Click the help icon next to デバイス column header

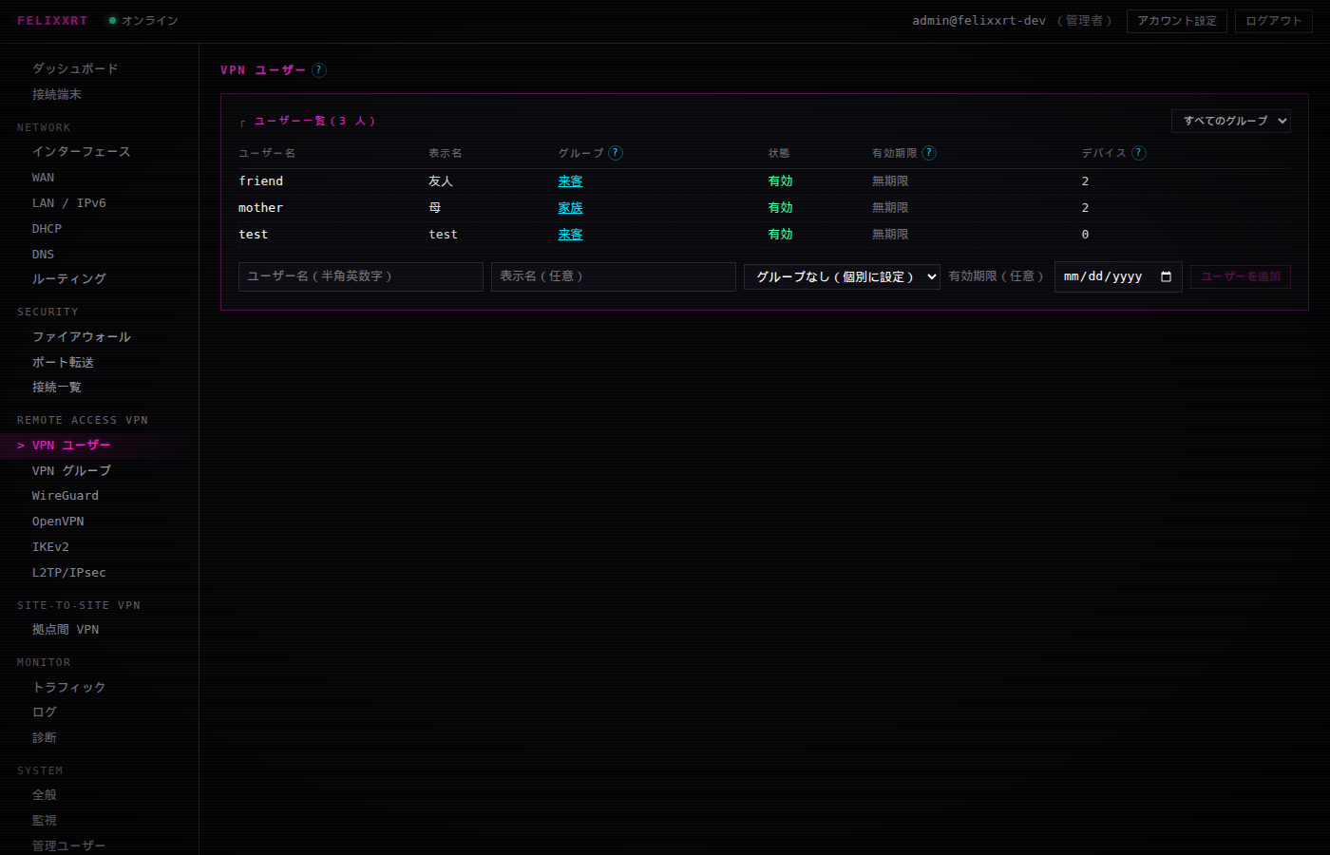(x=1139, y=153)
